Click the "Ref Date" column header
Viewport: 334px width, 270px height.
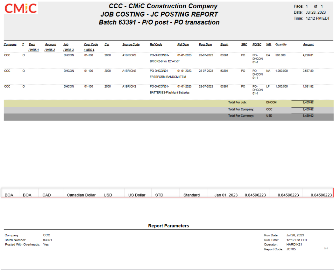(183, 45)
